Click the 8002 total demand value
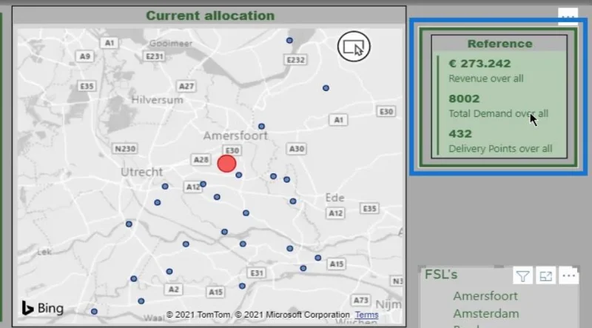This screenshot has height=328, width=592. (464, 98)
